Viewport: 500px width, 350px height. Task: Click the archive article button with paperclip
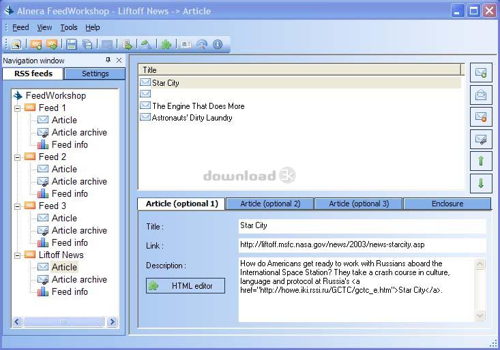coord(481,139)
